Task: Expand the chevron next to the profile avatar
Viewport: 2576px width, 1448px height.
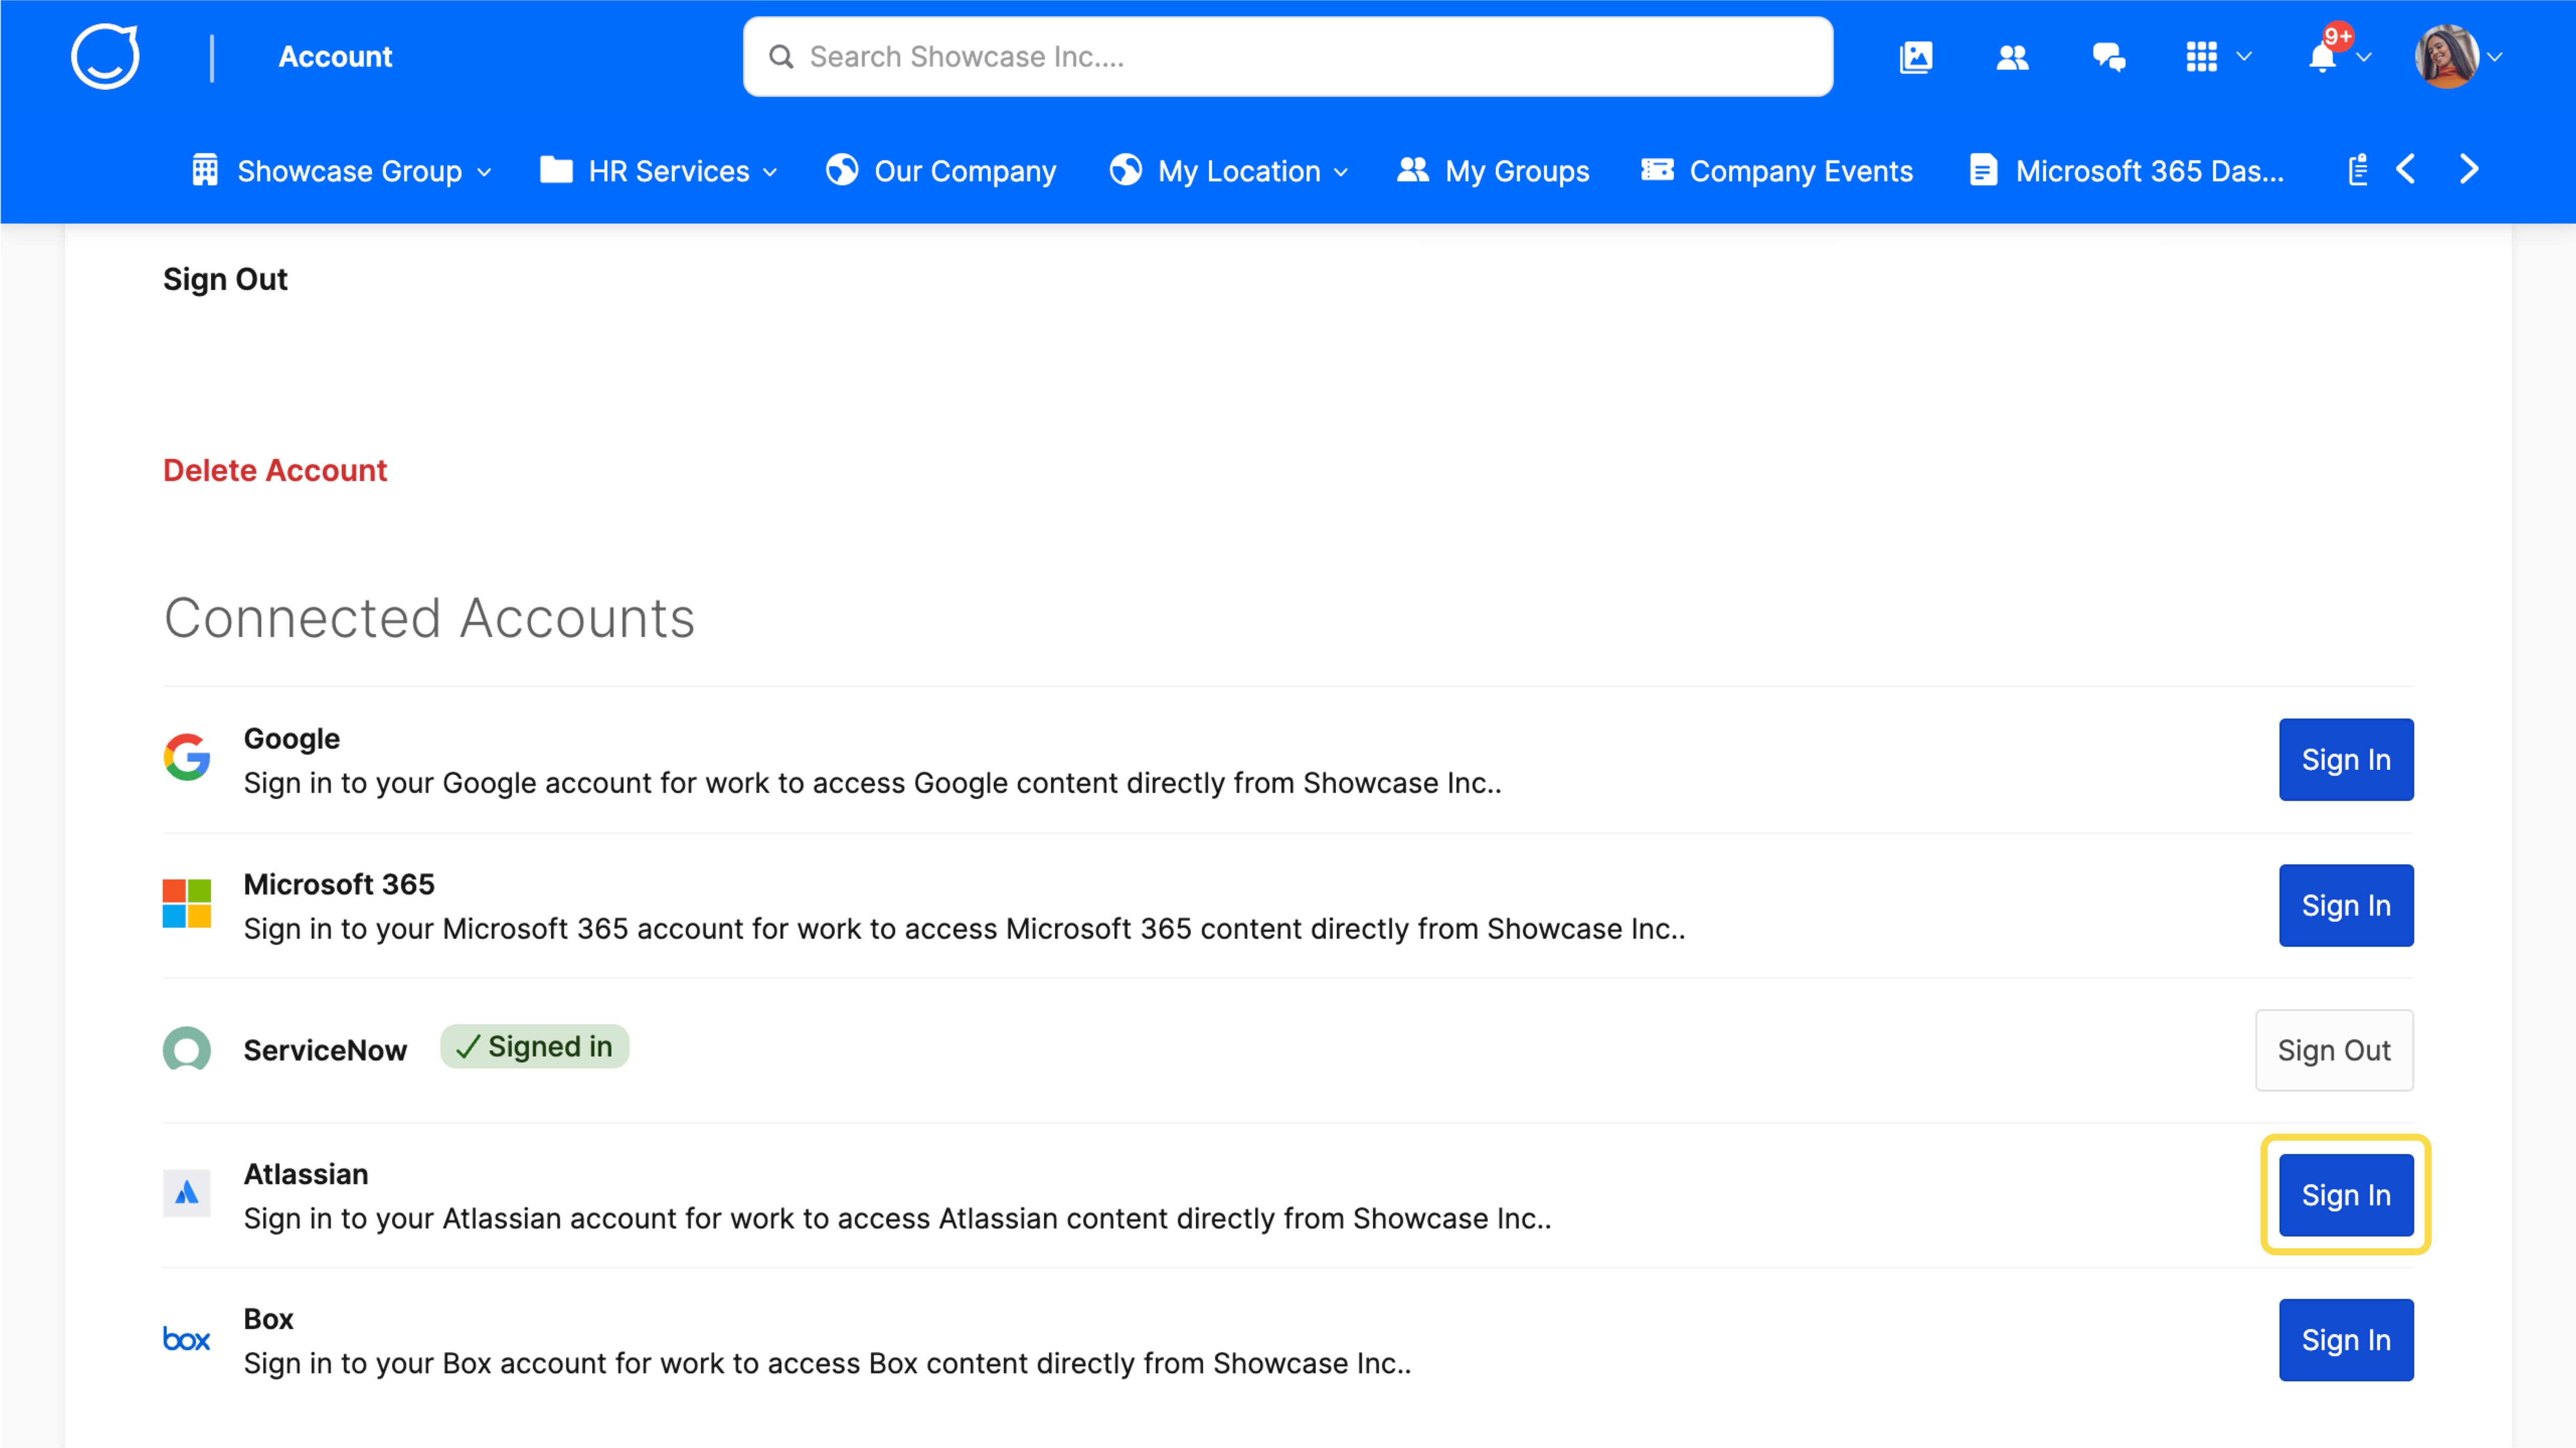Action: 2494,57
